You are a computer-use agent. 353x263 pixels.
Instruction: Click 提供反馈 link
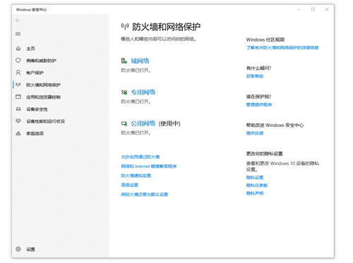coord(255,133)
